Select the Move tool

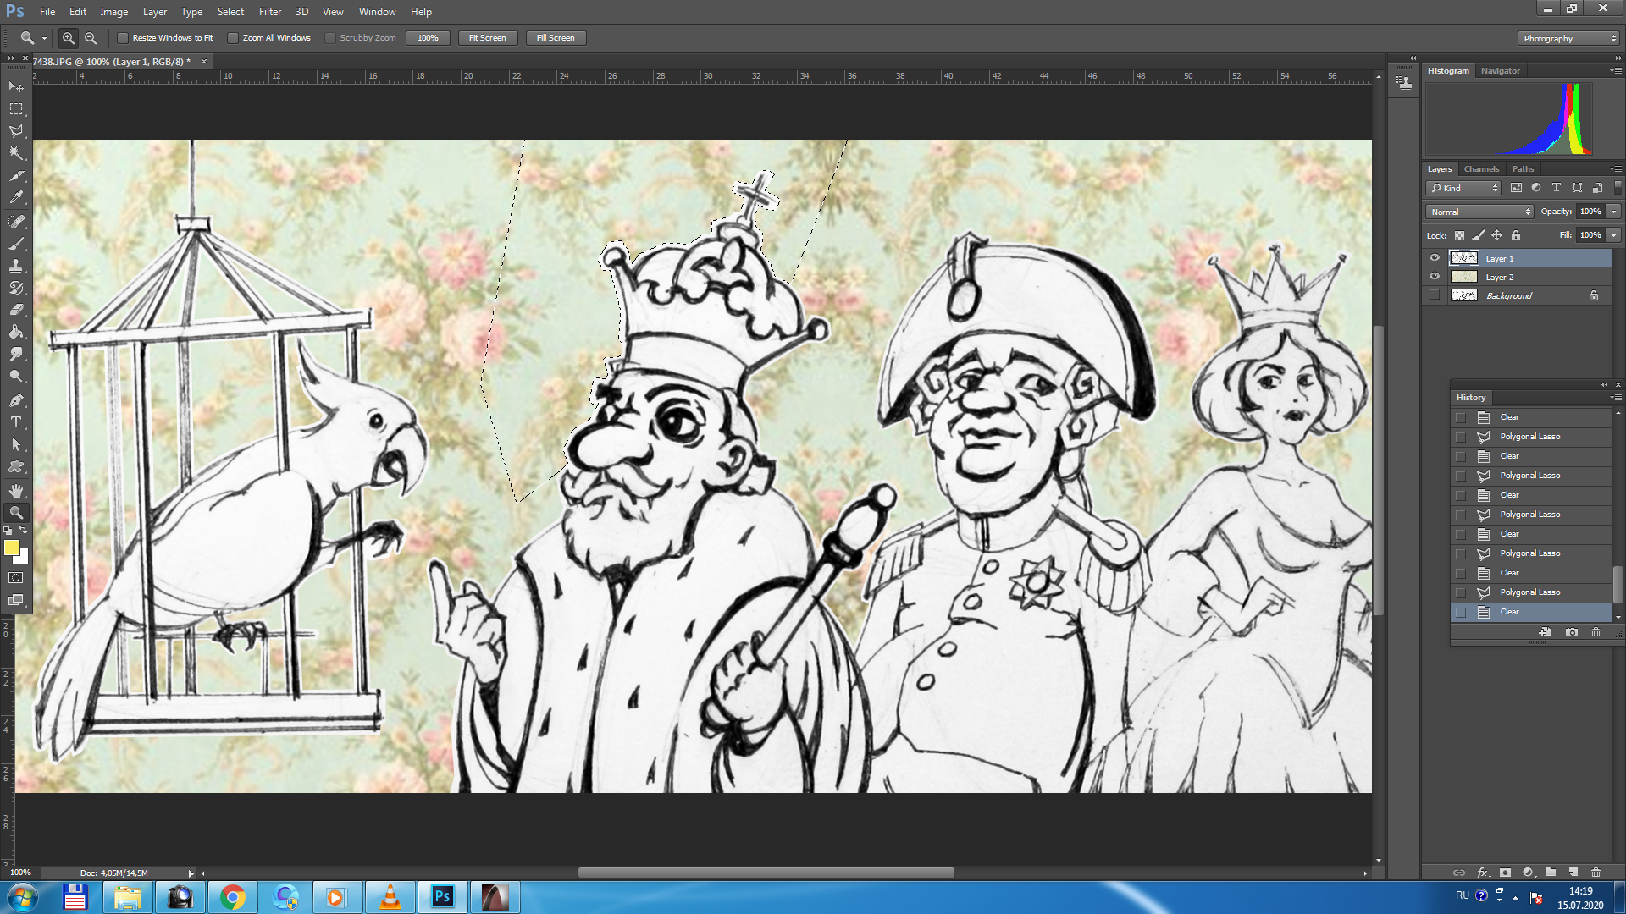pos(16,87)
